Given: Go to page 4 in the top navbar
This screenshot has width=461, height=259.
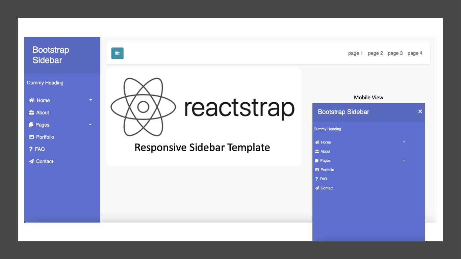Looking at the screenshot, I should pyautogui.click(x=415, y=53).
